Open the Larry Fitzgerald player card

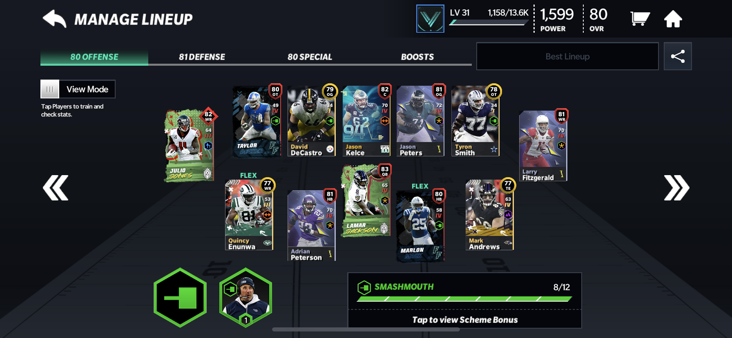[543, 146]
